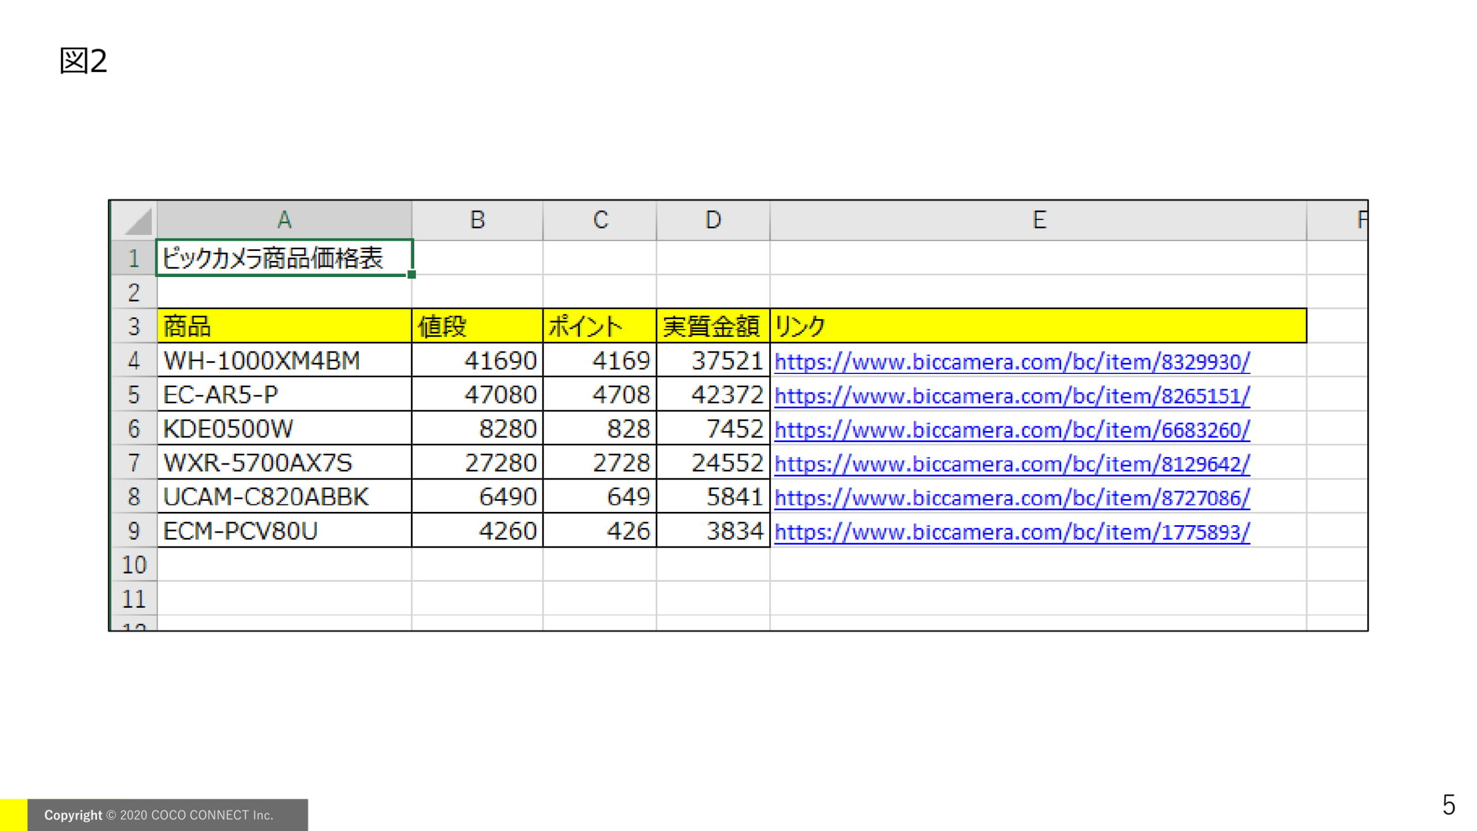Click net amount cell 5841

[713, 496]
